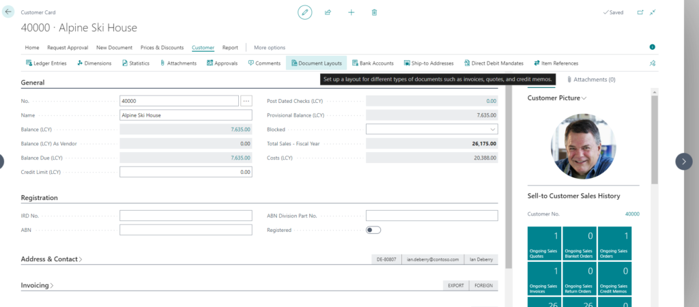The image size is (699, 307).
Task: Click the Registration section heading
Action: [x=39, y=197]
